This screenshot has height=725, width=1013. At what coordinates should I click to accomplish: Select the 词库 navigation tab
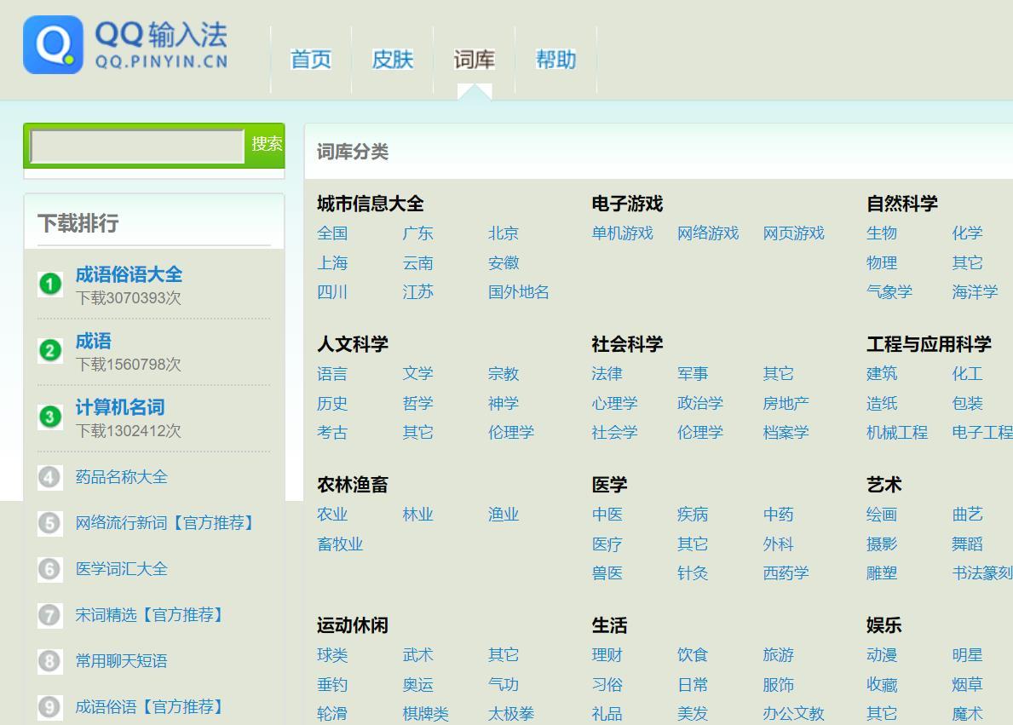pyautogui.click(x=475, y=60)
